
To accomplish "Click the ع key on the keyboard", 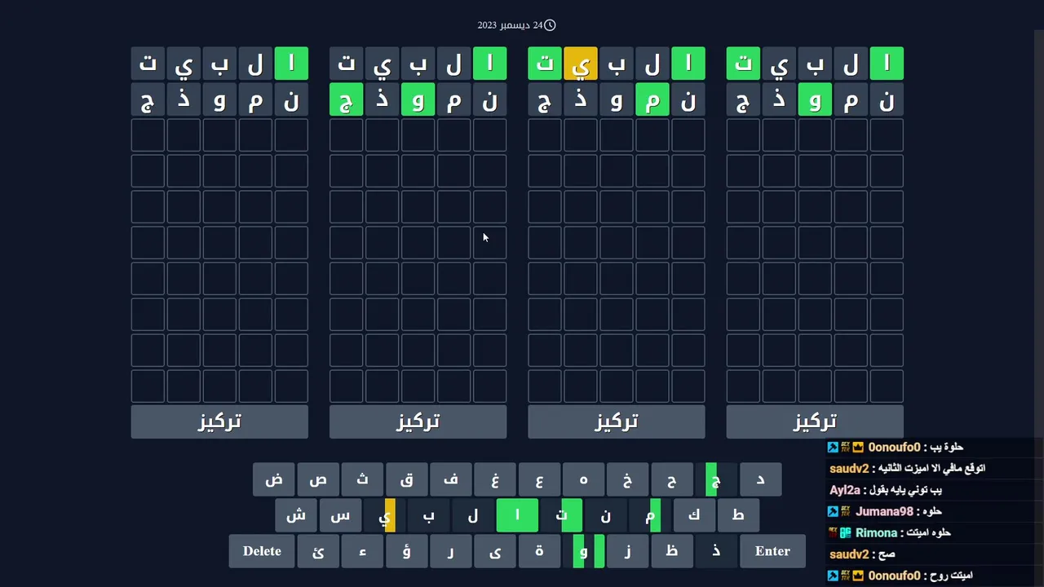I will [x=538, y=479].
